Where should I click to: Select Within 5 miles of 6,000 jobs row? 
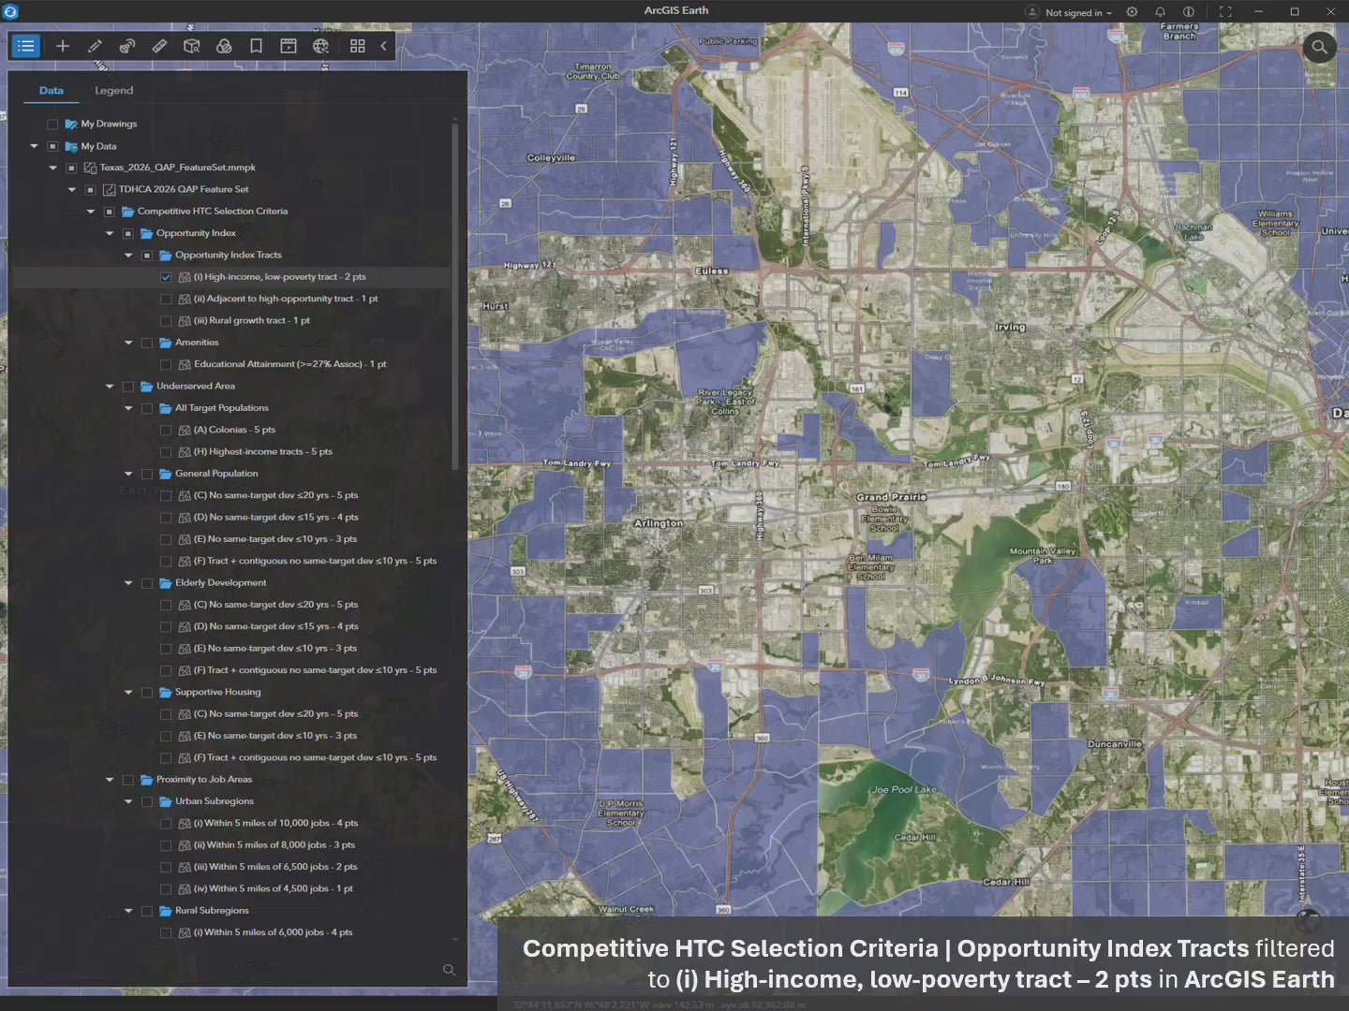tap(232, 932)
